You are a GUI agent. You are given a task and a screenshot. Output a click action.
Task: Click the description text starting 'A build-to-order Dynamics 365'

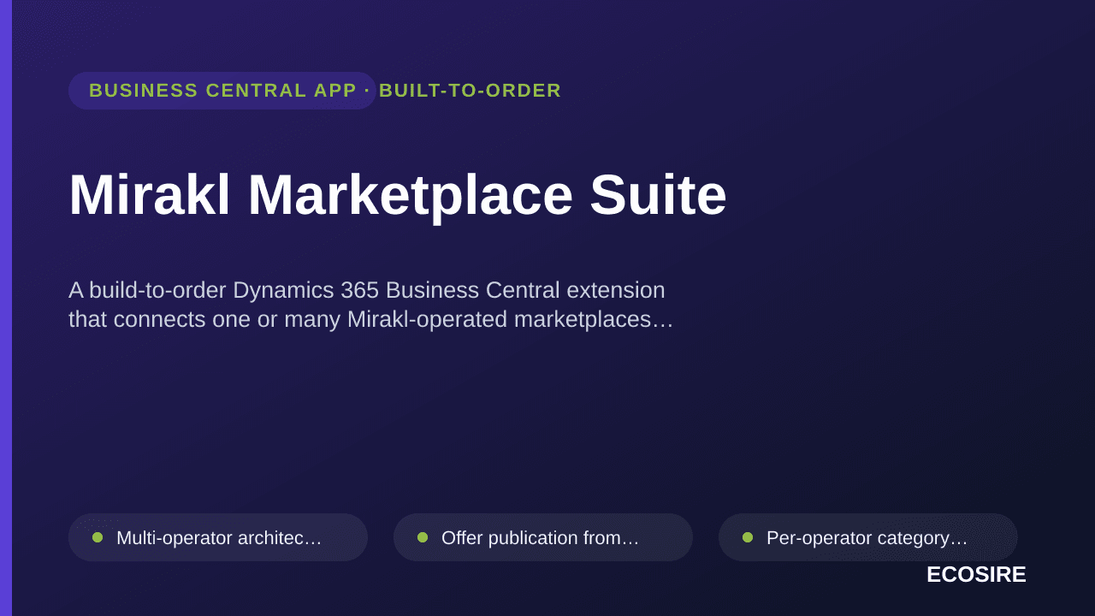coord(371,305)
